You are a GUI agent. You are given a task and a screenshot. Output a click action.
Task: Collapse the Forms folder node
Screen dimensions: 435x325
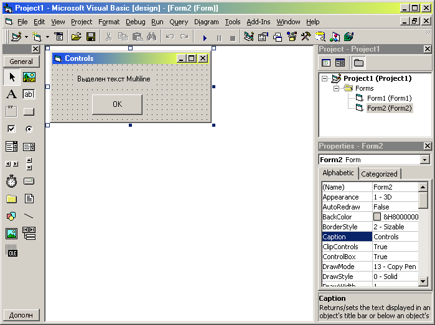click(x=336, y=89)
